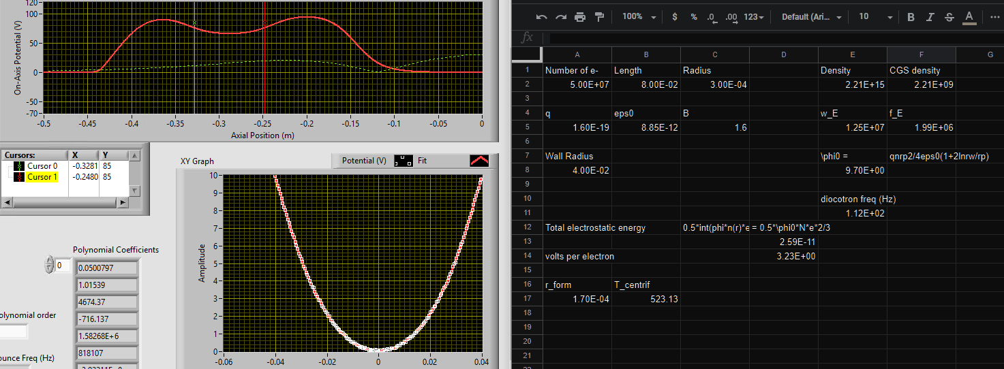This screenshot has height=369, width=1004.
Task: Click the Undo icon in Sheets toolbar
Action: 542,17
